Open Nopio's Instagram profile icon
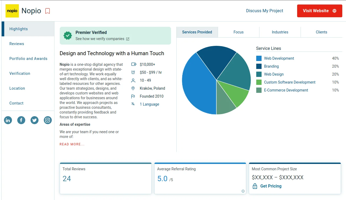The width and height of the screenshot is (346, 200). click(48, 120)
